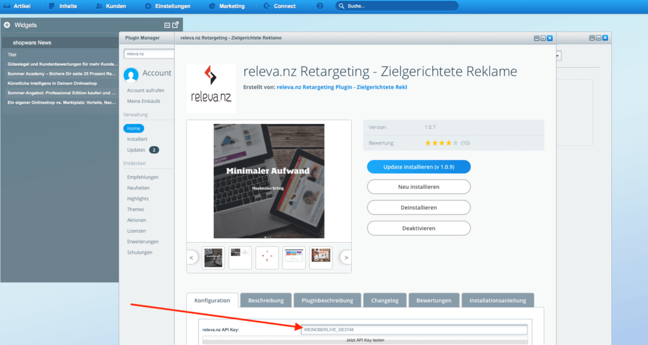Open the Artikel menu
648x345 pixels.
click(x=17, y=6)
